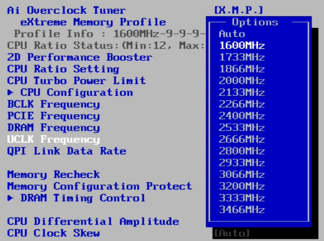Open the BCLK Frequency setting

click(53, 105)
